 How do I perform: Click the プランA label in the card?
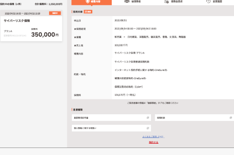[8, 31]
